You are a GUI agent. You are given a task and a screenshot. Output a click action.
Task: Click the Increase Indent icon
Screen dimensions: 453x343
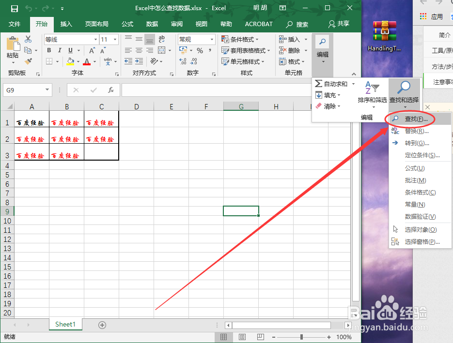pos(139,61)
